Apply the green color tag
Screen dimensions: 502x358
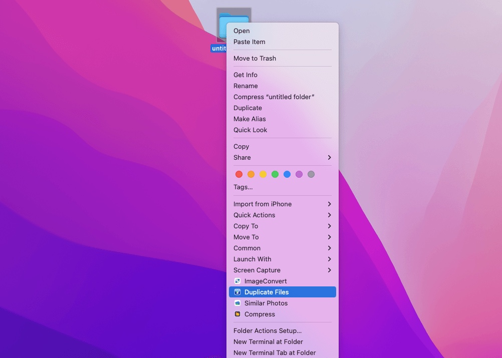pyautogui.click(x=275, y=174)
